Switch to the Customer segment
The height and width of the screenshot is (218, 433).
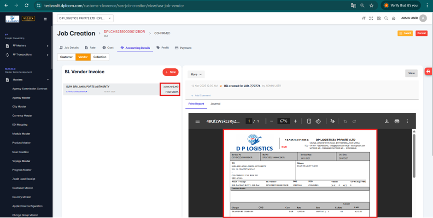(x=66, y=57)
